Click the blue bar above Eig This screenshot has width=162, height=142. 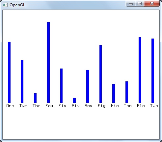pos(100,74)
